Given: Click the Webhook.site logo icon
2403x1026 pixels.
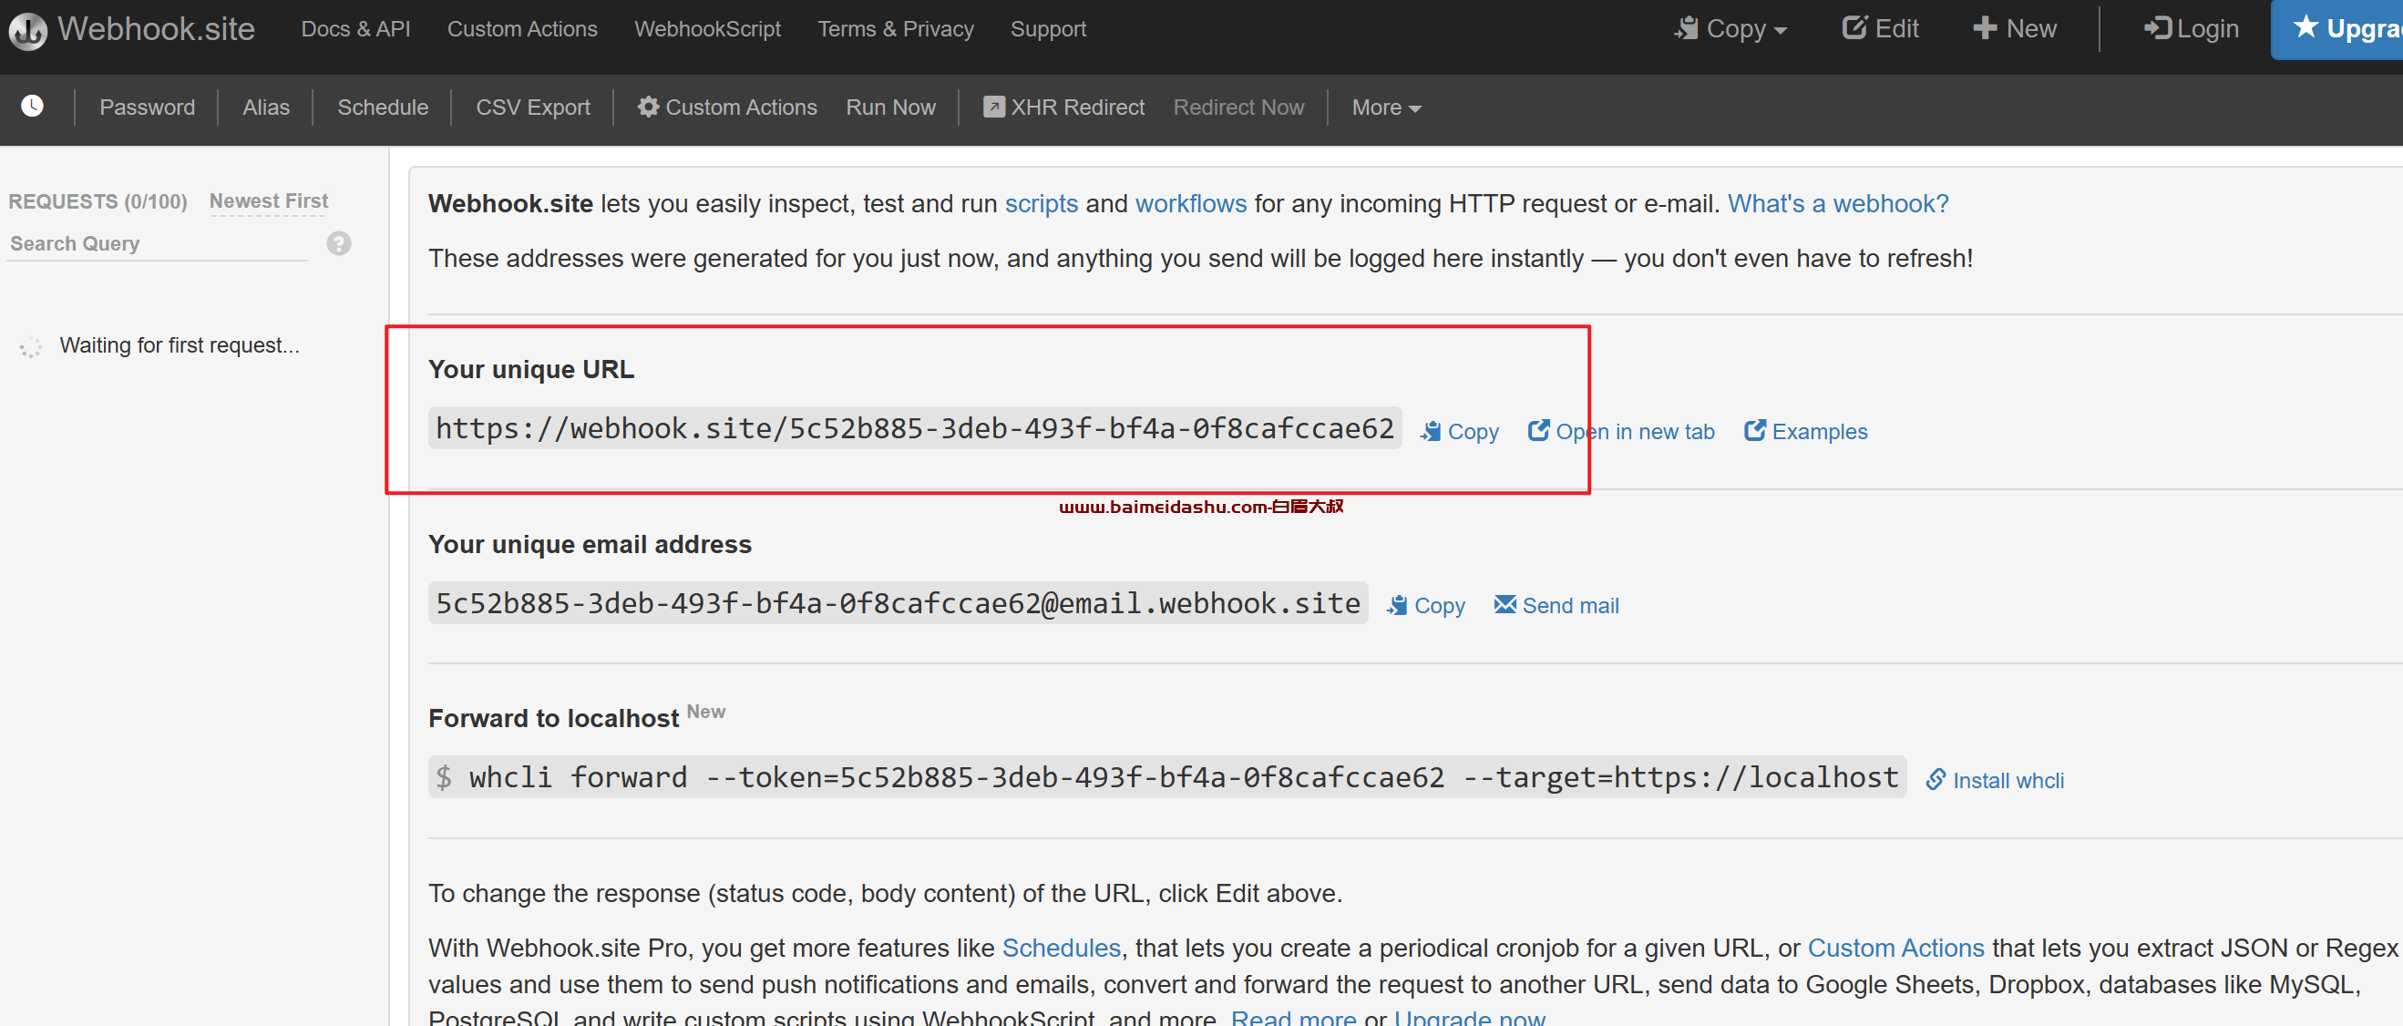Looking at the screenshot, I should (x=28, y=31).
